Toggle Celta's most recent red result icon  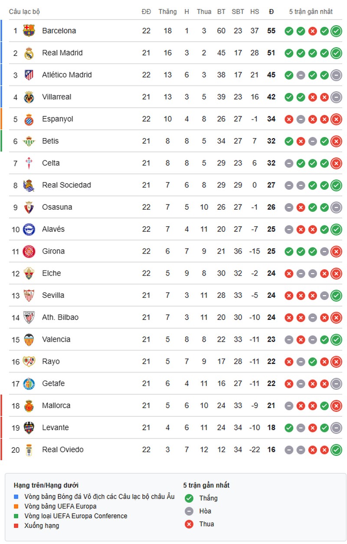coord(336,163)
